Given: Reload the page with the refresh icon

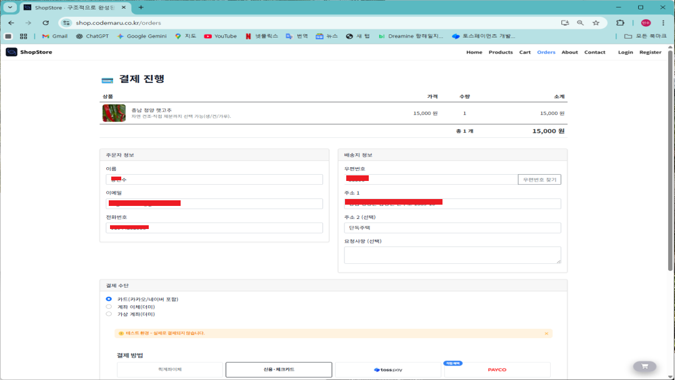Looking at the screenshot, I should coord(46,22).
